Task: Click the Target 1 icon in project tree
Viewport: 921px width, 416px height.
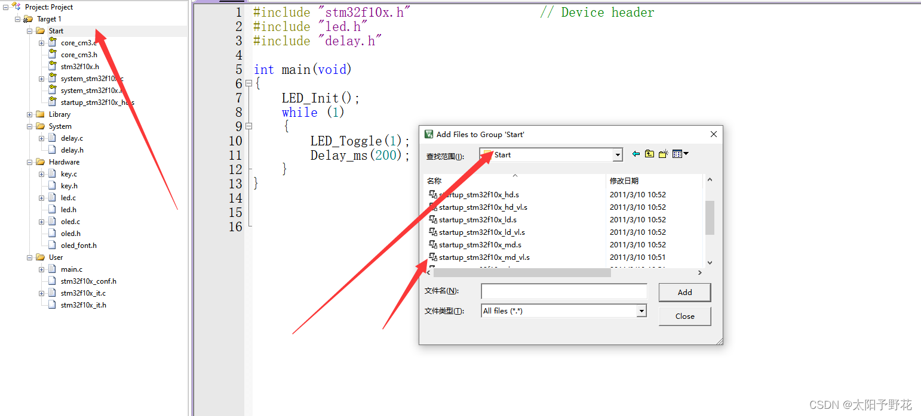Action: (28, 19)
